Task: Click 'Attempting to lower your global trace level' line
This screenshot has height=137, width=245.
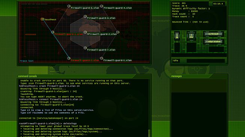Action: (x=55, y=126)
